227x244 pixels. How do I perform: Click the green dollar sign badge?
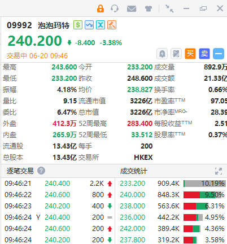point(78,25)
